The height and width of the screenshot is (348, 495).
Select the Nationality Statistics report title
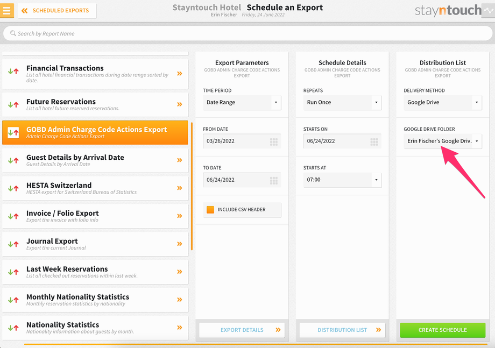[x=62, y=325]
